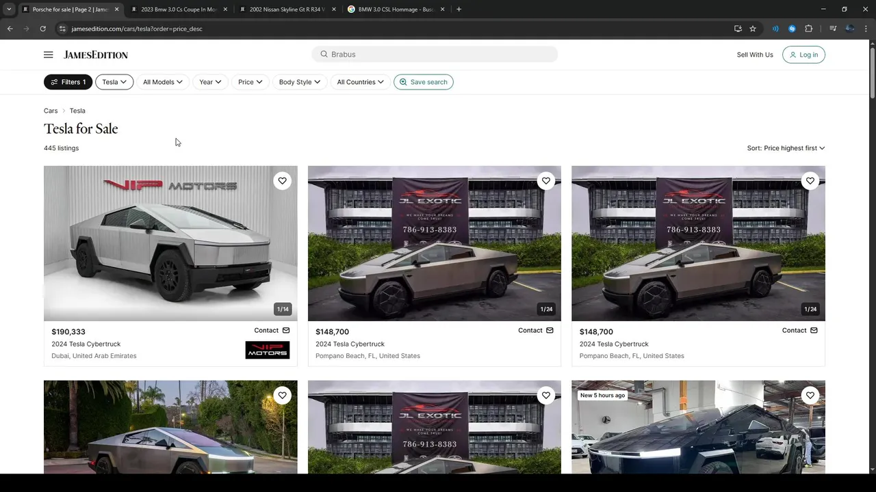Click the blue sound-wave extension icon
This screenshot has width=876, height=492.
tap(775, 29)
